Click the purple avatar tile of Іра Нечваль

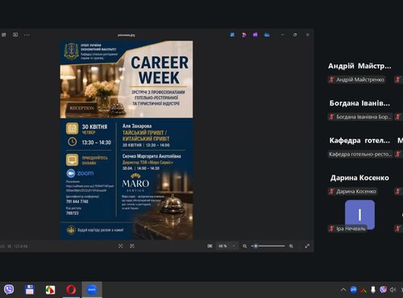(x=359, y=214)
